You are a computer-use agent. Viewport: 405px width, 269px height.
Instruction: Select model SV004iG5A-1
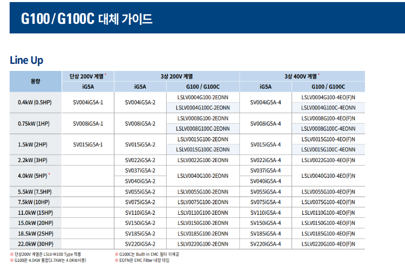tap(88, 102)
